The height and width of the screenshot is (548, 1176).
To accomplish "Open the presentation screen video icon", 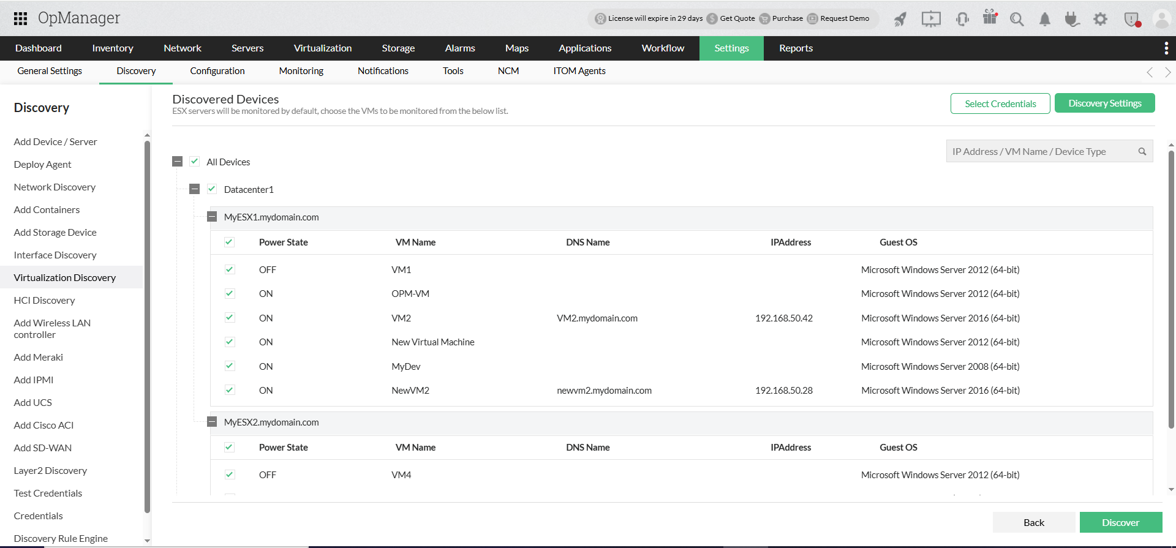I will pyautogui.click(x=931, y=19).
